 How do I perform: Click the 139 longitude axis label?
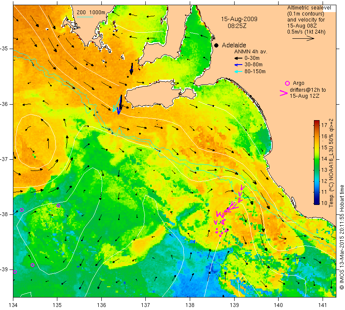(x=234, y=305)
